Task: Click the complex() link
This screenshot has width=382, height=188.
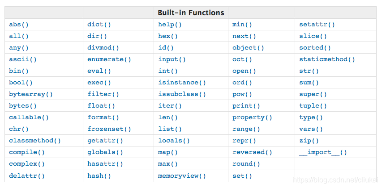Action: point(27,164)
